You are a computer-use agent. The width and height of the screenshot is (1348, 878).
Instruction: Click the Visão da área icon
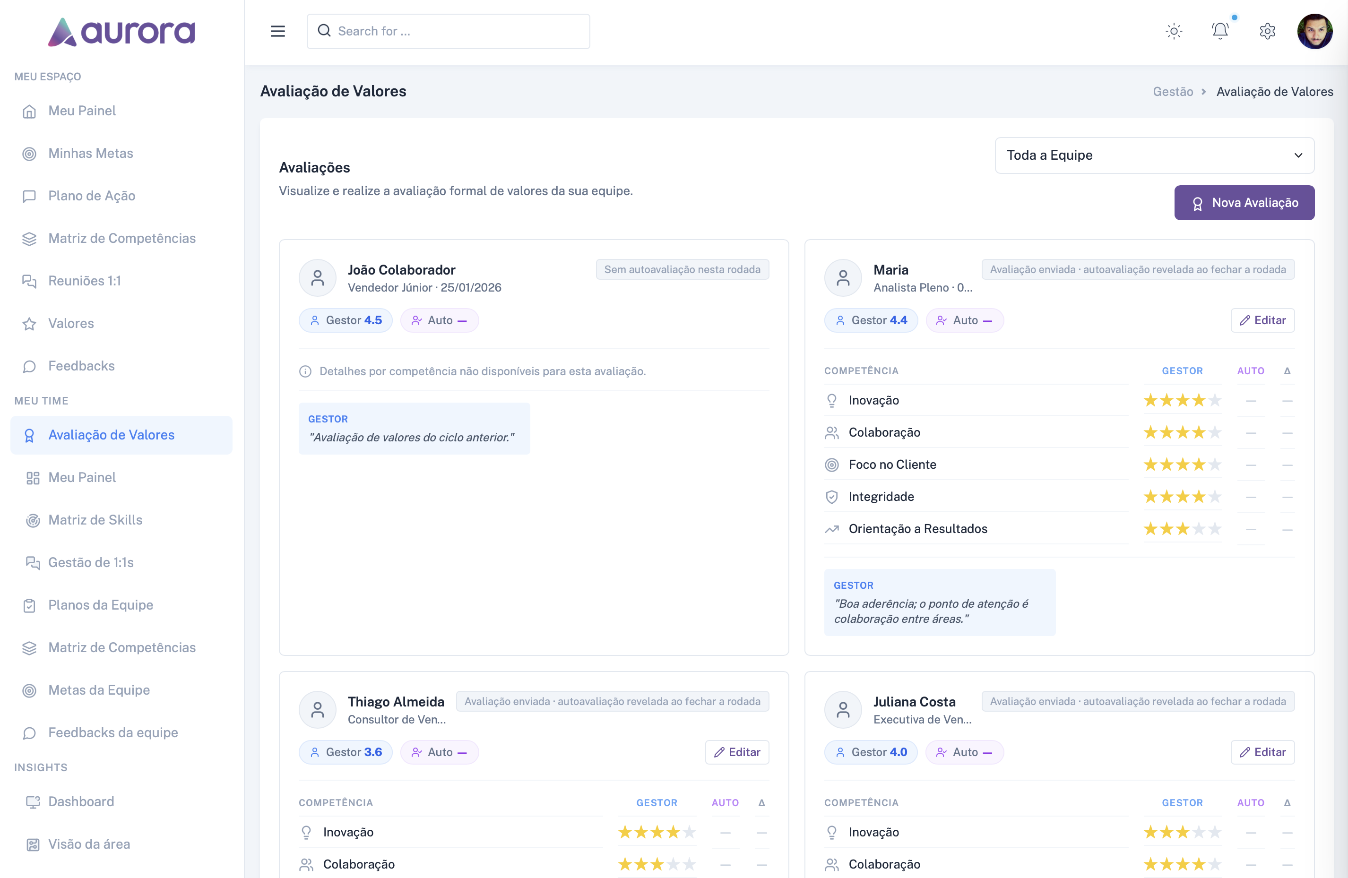coord(33,844)
